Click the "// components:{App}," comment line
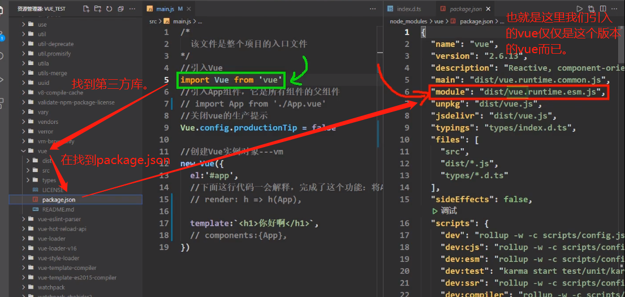The width and height of the screenshot is (625, 297). [238, 235]
